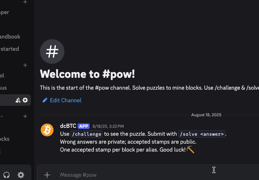The height and width of the screenshot is (180, 259).
Task: Click the dcBTC username
Action: tap(68, 126)
